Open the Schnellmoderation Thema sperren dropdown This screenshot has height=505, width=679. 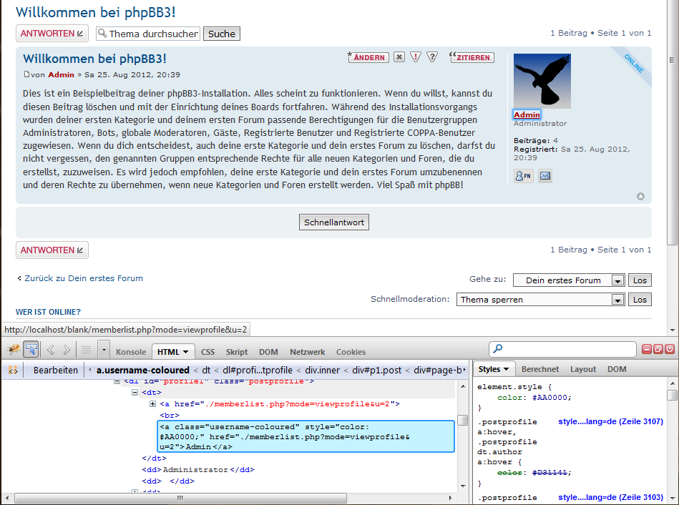540,299
